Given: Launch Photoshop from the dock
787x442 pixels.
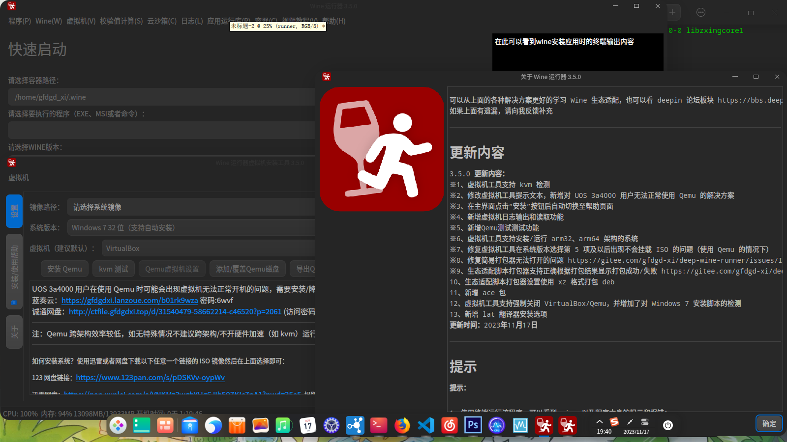Looking at the screenshot, I should point(473,425).
